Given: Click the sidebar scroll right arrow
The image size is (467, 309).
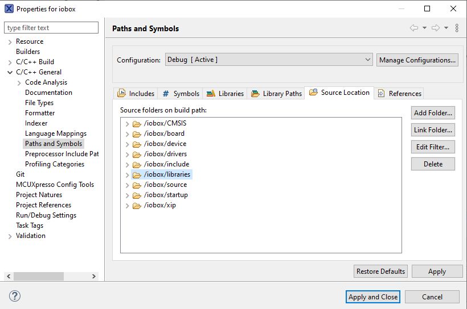Looking at the screenshot, I should click(x=94, y=276).
